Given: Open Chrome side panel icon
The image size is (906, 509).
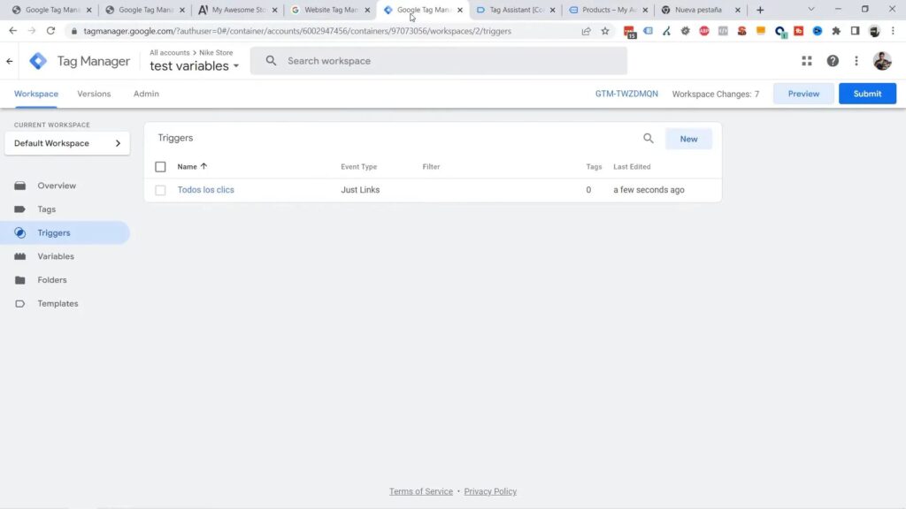Looking at the screenshot, I should [x=856, y=31].
